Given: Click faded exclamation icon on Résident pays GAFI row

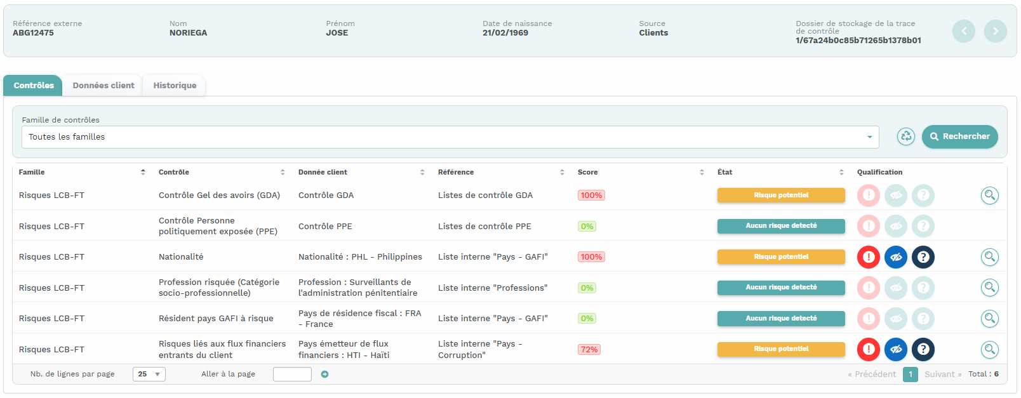Looking at the screenshot, I should [x=869, y=319].
